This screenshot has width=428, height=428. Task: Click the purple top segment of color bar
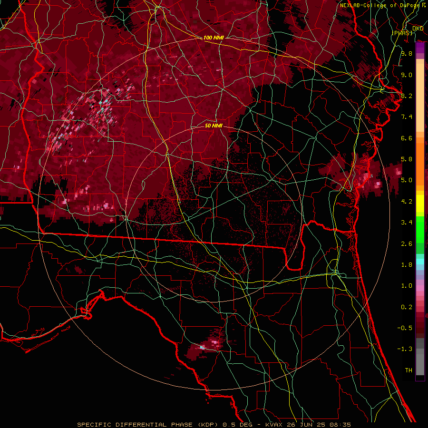click(420, 48)
